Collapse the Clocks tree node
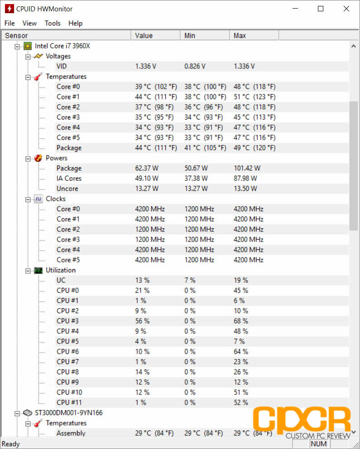The height and width of the screenshot is (449, 360). [28, 198]
